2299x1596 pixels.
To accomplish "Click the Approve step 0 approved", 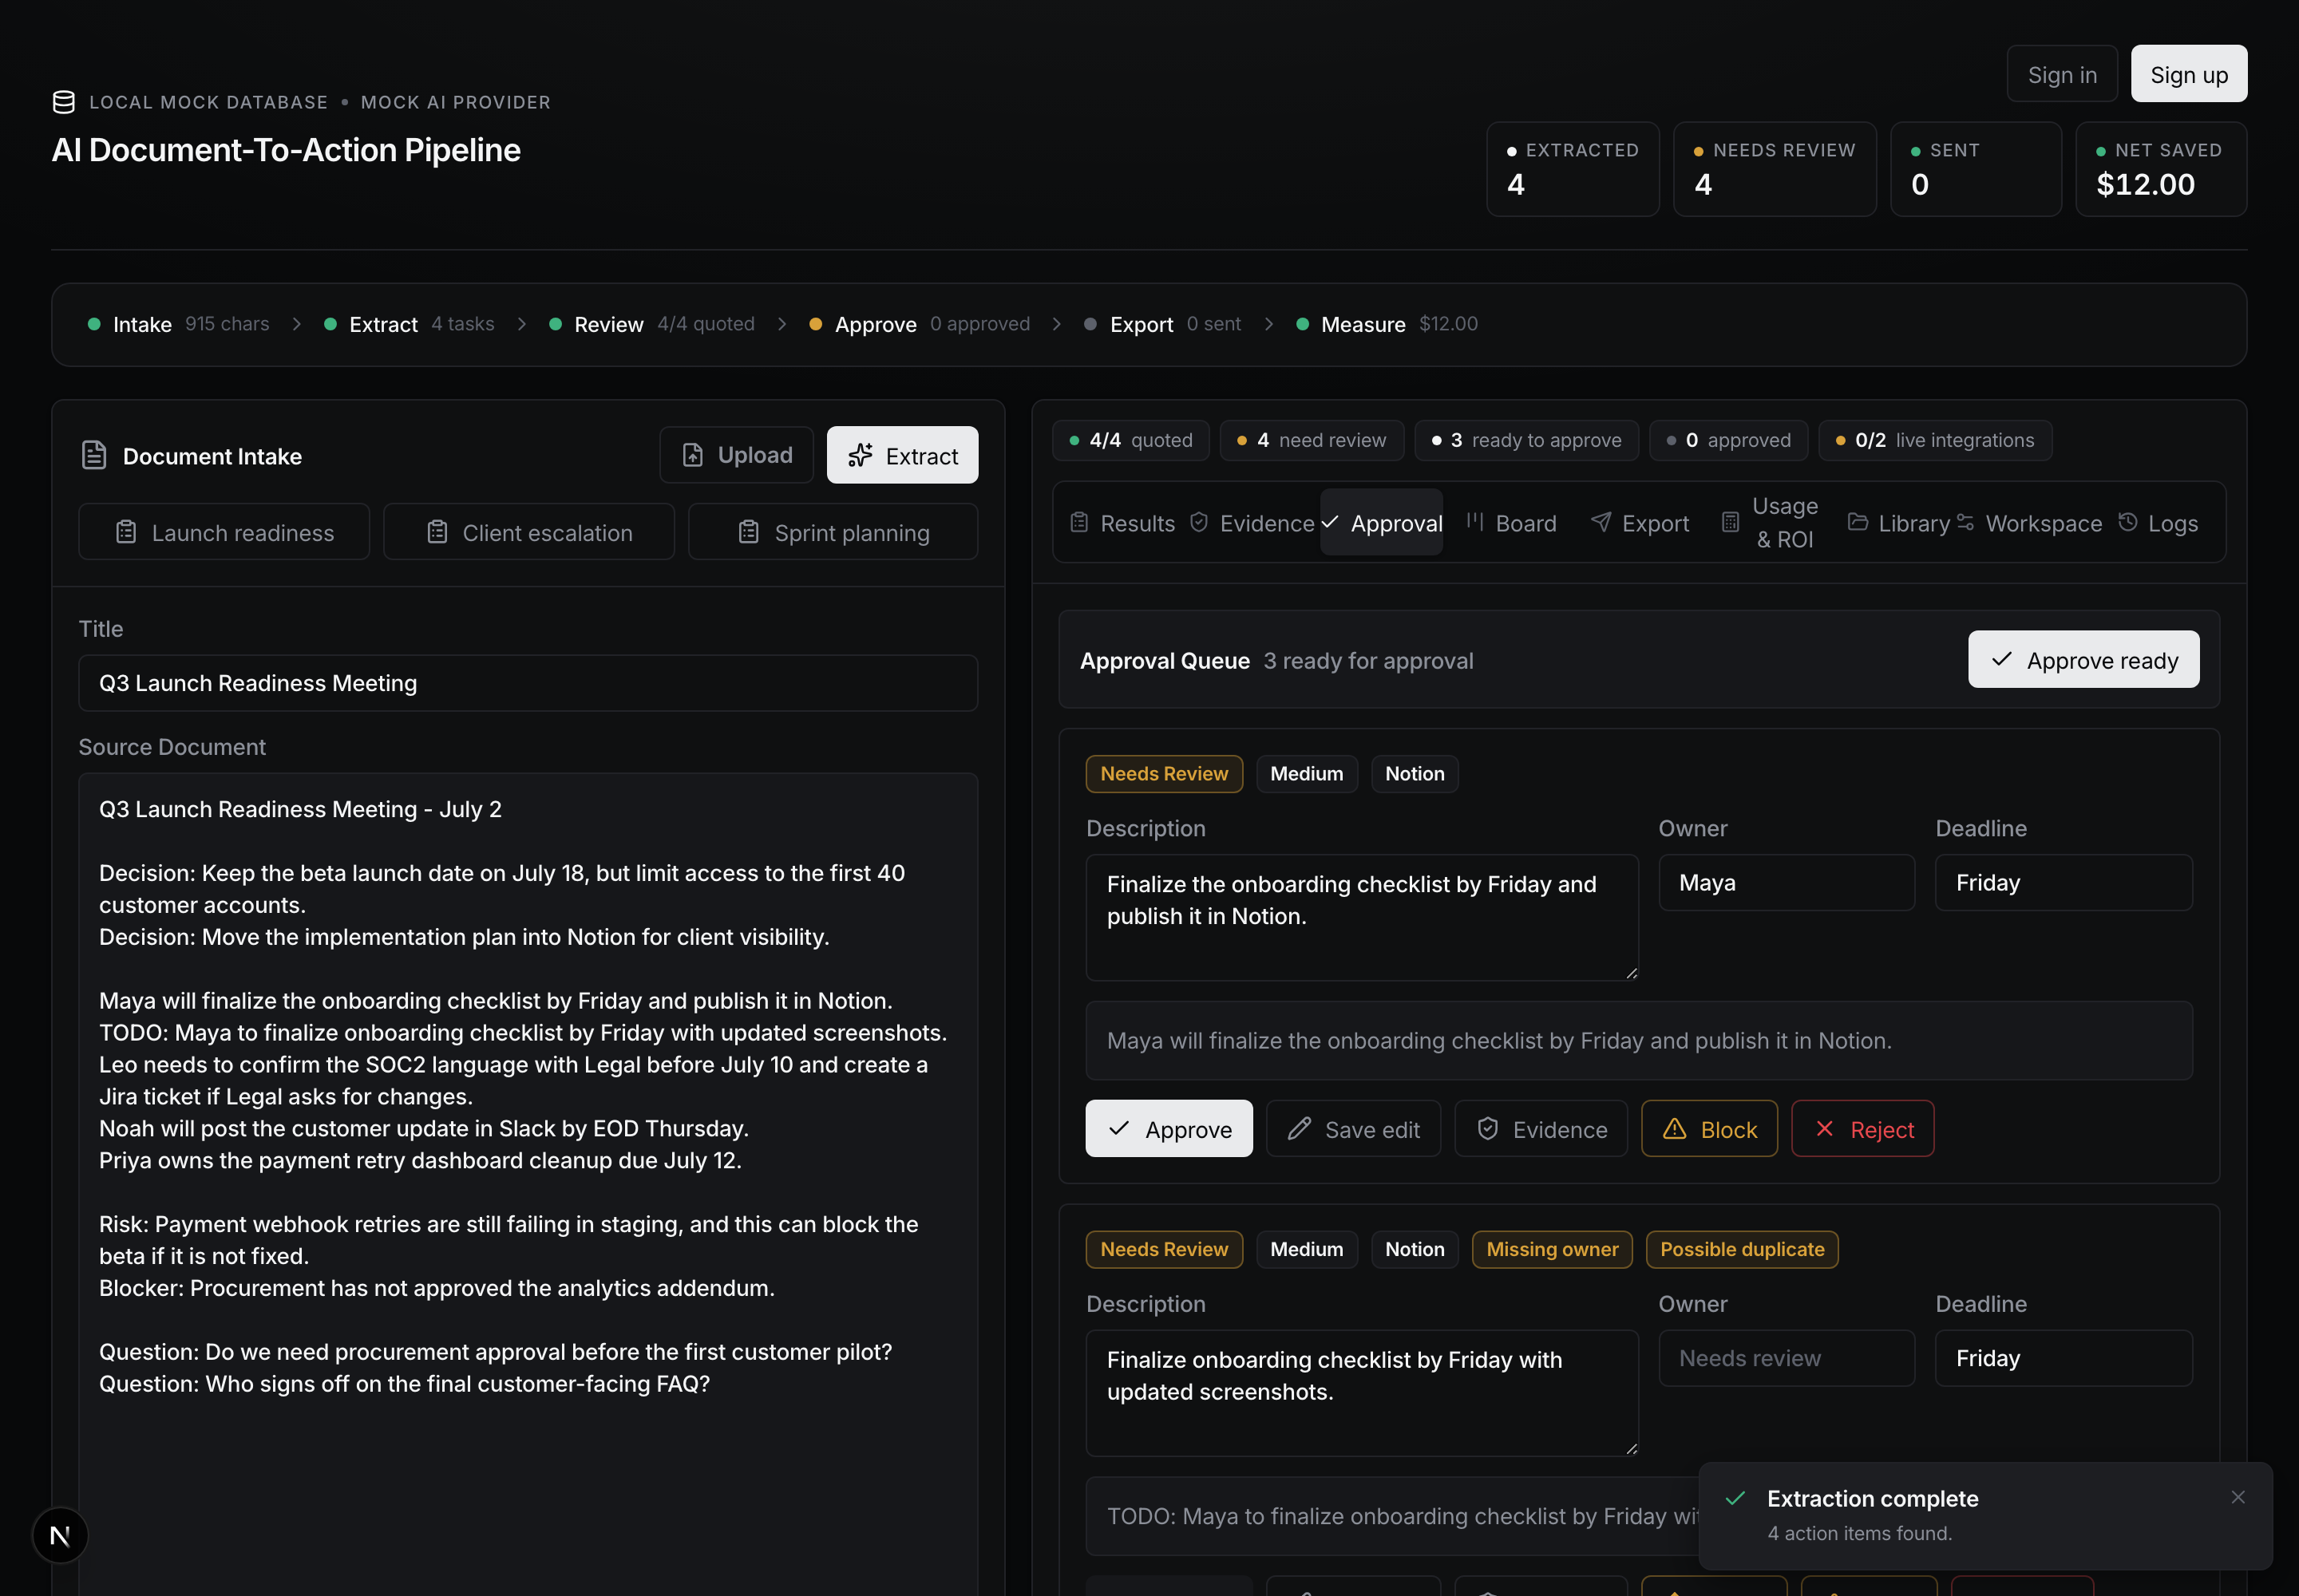I will coord(918,324).
